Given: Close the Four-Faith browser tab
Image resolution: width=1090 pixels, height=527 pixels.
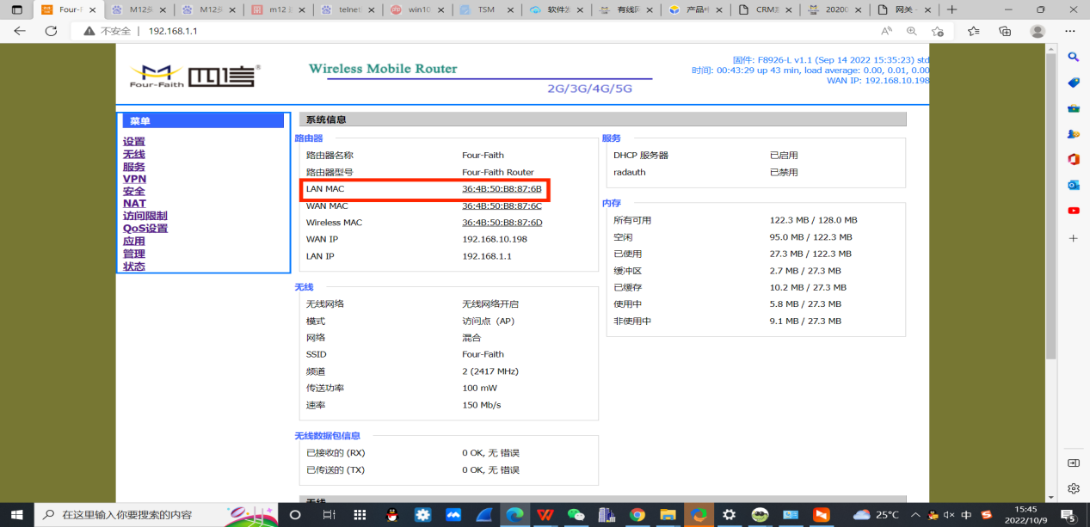Looking at the screenshot, I should [x=93, y=9].
